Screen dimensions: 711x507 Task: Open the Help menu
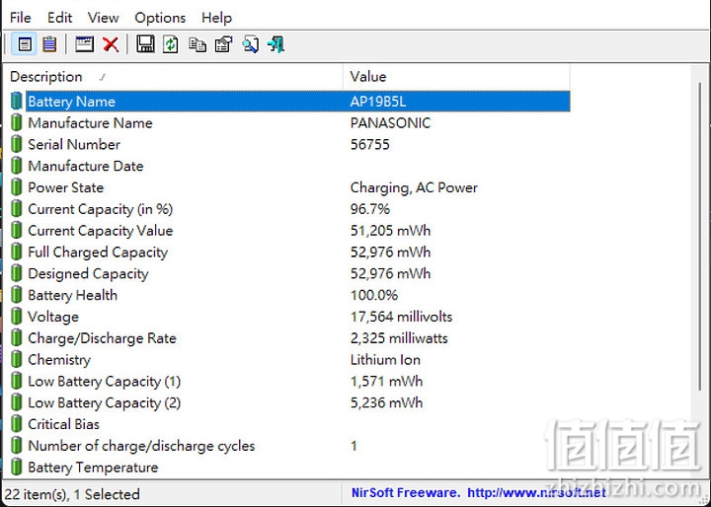(x=216, y=18)
